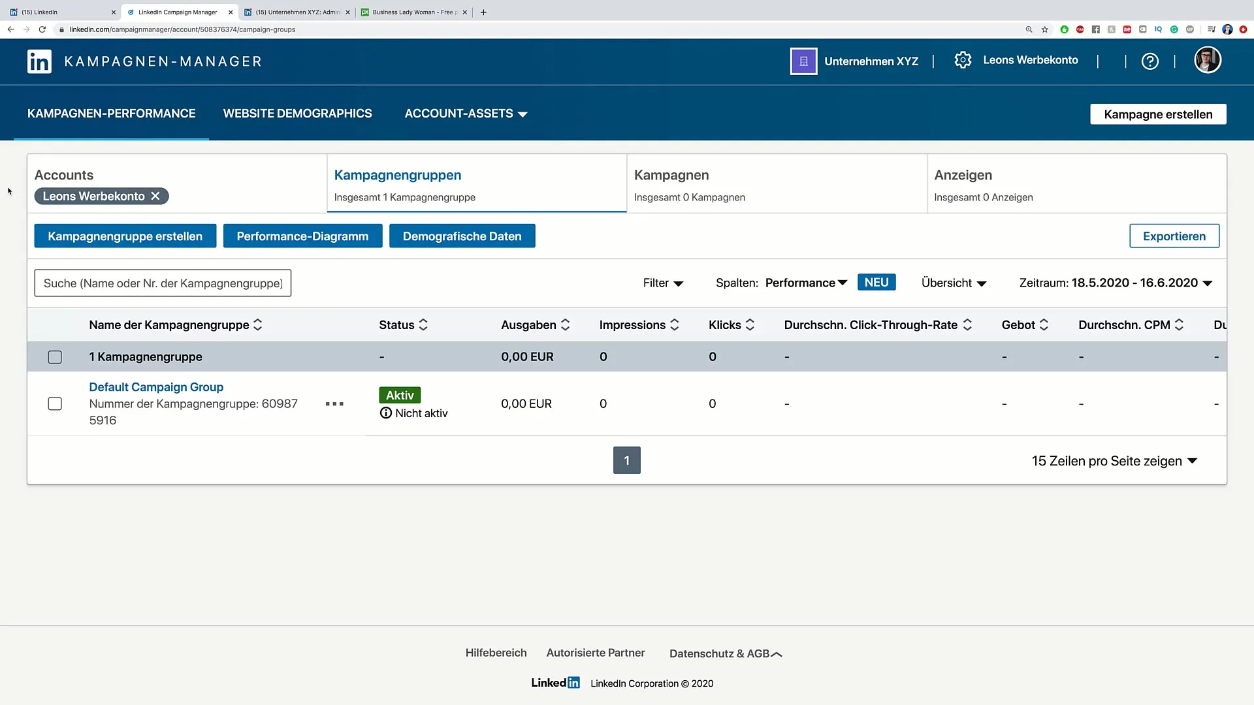
Task: Check the Default Campaign Group row
Action: 55,404
